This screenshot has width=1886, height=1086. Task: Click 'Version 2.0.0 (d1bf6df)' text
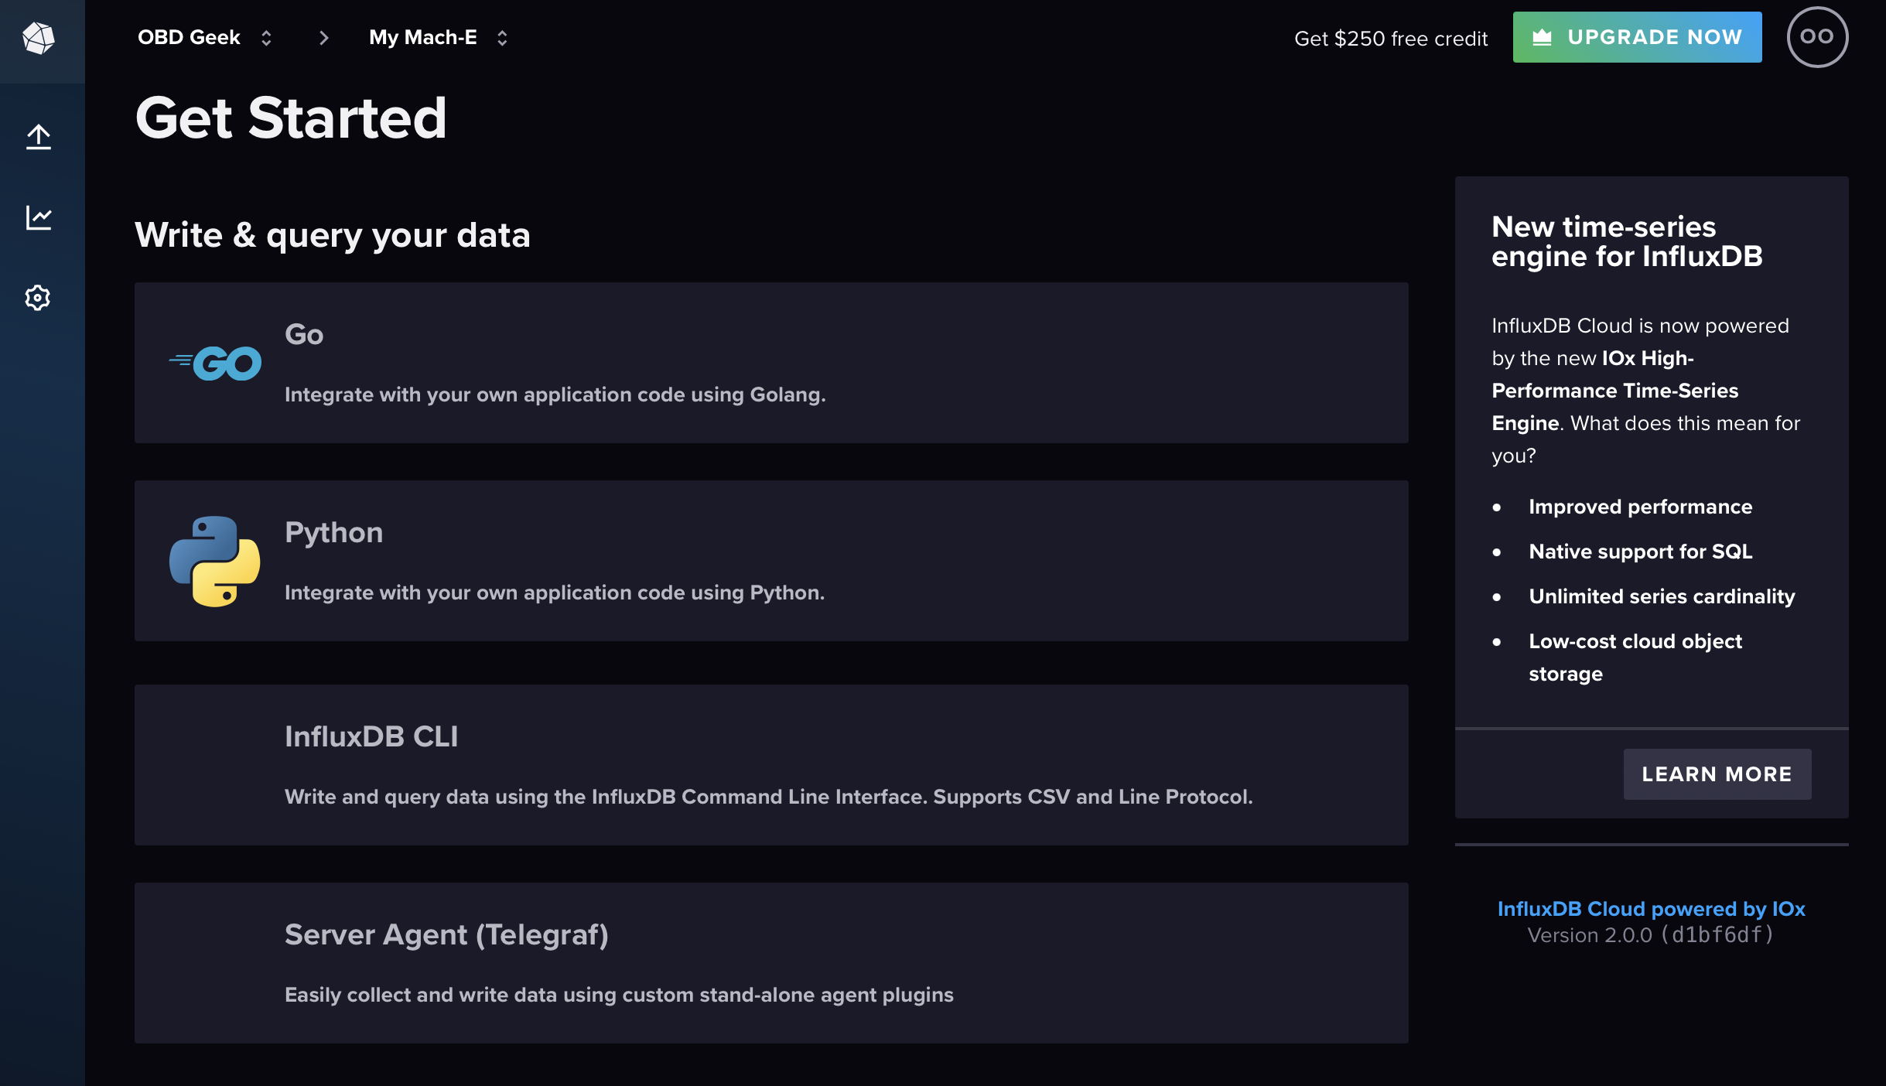click(1651, 935)
